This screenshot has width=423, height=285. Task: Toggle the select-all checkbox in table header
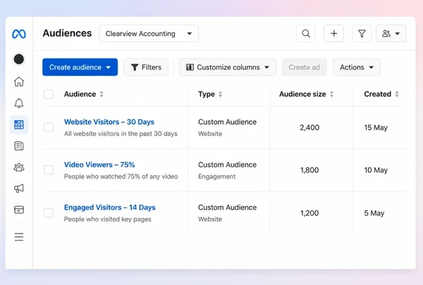(x=49, y=95)
